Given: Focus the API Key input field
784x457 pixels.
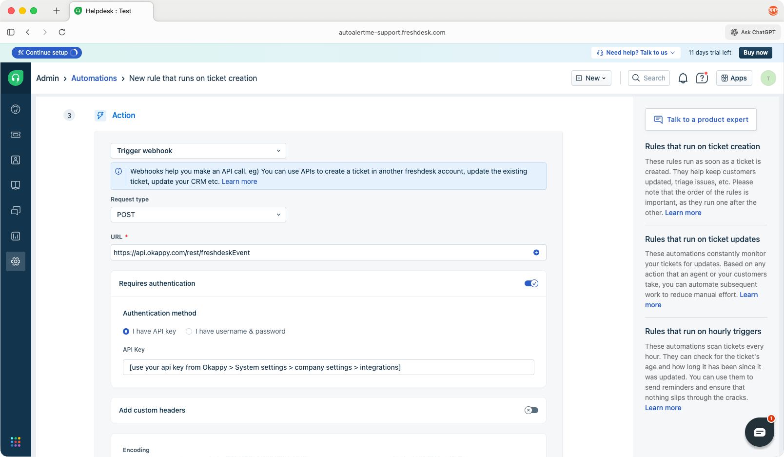Looking at the screenshot, I should tap(329, 367).
